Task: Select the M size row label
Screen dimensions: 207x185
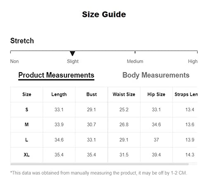Action: tap(26, 125)
